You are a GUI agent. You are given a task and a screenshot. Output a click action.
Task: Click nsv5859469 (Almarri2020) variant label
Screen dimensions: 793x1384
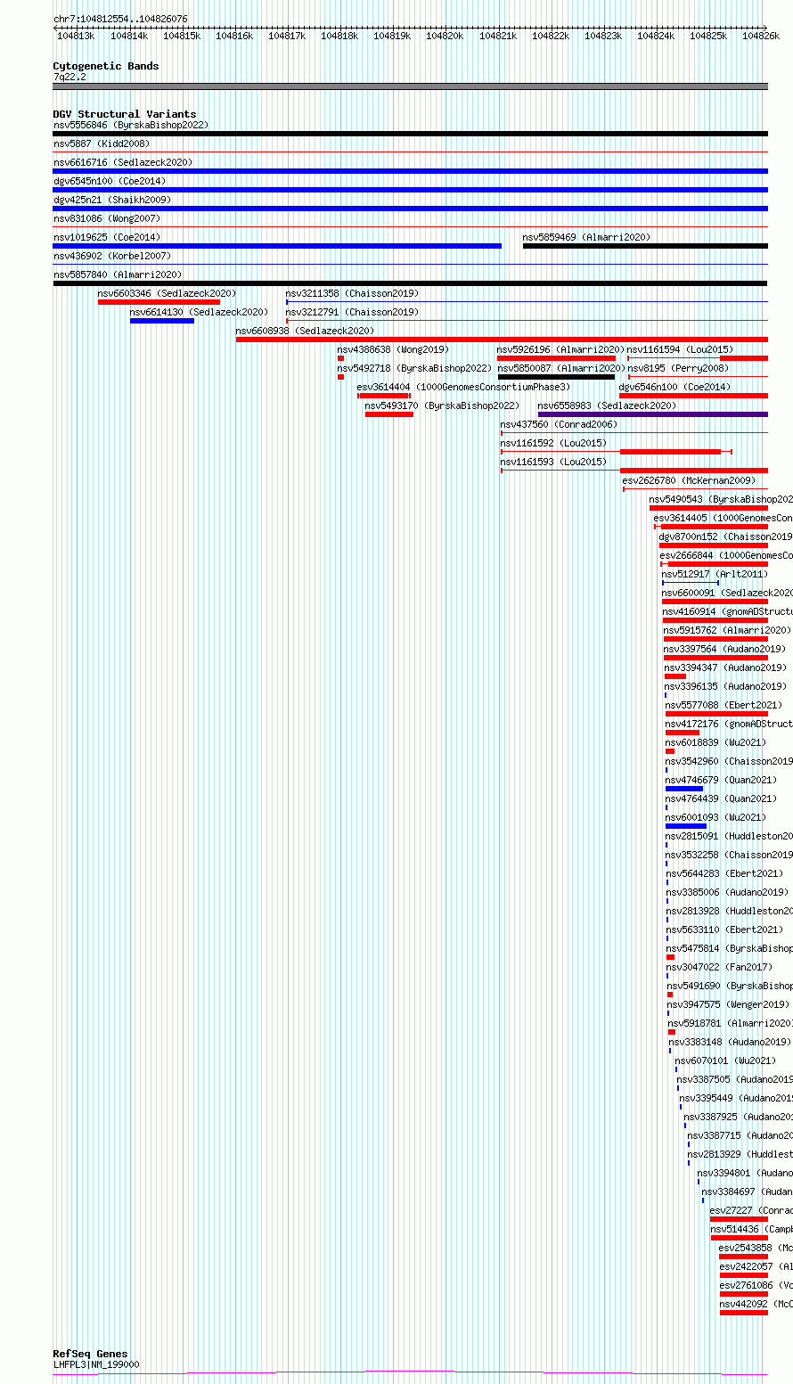(586, 237)
